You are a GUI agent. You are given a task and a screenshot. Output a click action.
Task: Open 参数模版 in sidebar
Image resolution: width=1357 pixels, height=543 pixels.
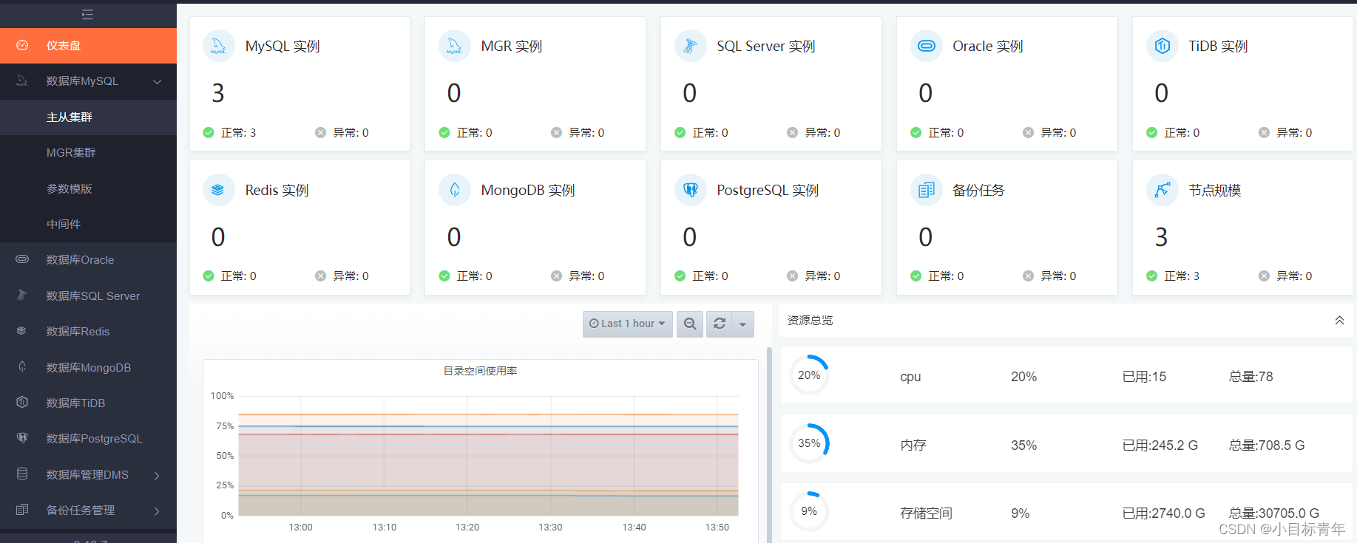click(88, 188)
